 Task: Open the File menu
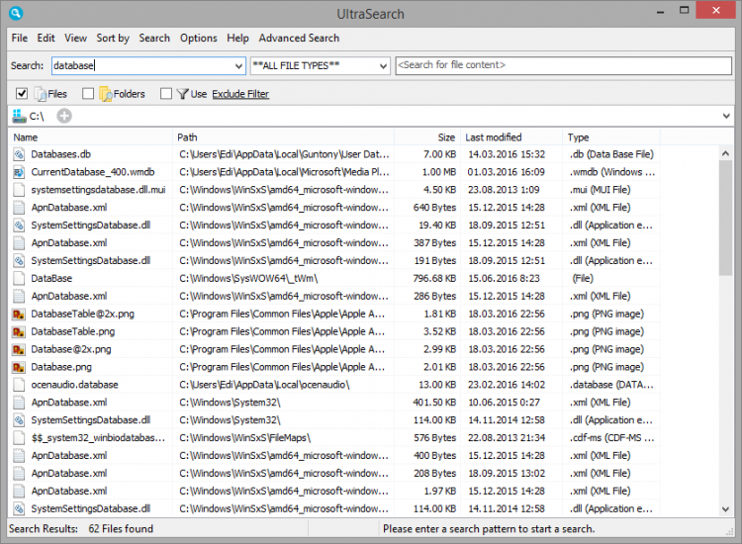20,38
